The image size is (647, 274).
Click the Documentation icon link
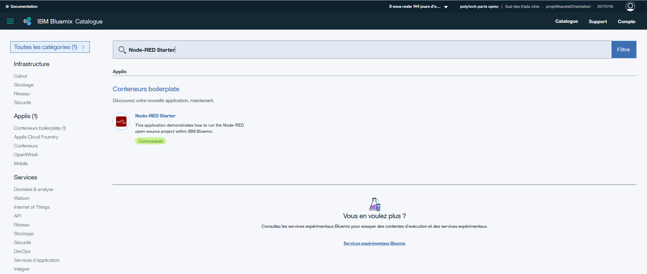(7, 6)
